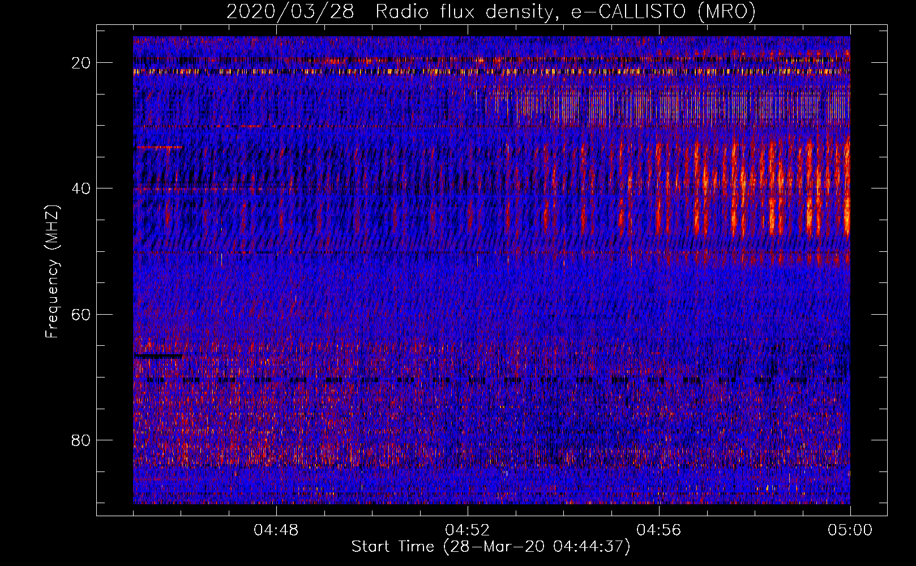The height and width of the screenshot is (566, 916).
Task: Click the 80 frequency tick label
Action: [82, 440]
